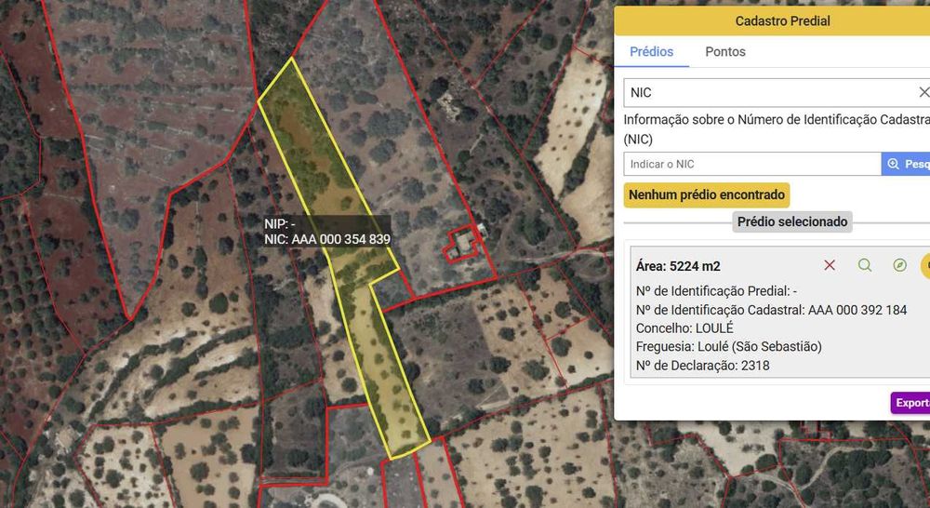The width and height of the screenshot is (930, 508).
Task: Zoom to parcel using green magnifier icon
Action: [x=865, y=265]
